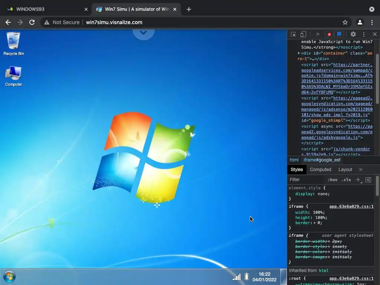The height and width of the screenshot is (285, 380).
Task: Click the win7simu.visnalize.com address bar
Action: [114, 22]
